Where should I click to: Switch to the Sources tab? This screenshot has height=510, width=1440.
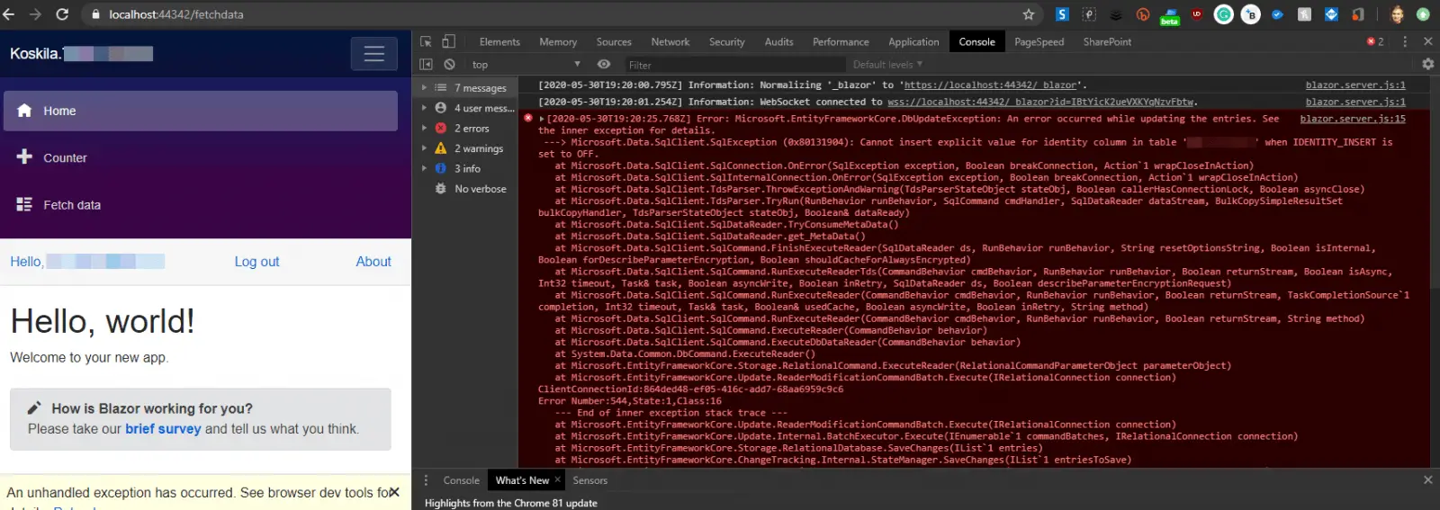pyautogui.click(x=614, y=42)
